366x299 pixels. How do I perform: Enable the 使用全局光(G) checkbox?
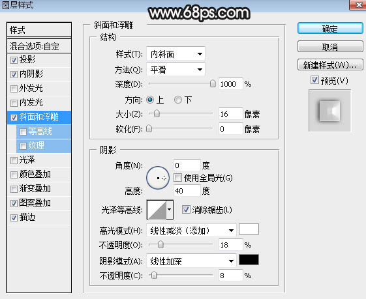coord(177,178)
